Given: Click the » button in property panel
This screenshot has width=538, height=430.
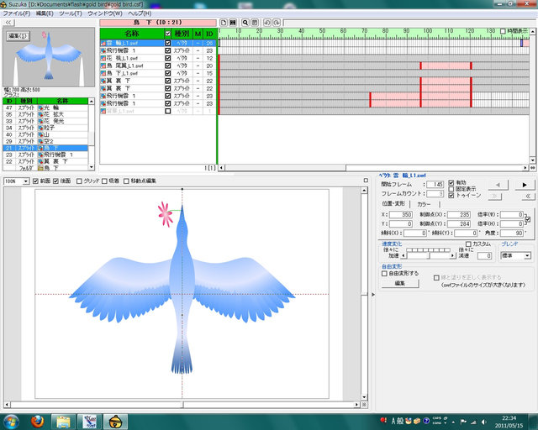Looking at the screenshot, I should [x=495, y=197].
